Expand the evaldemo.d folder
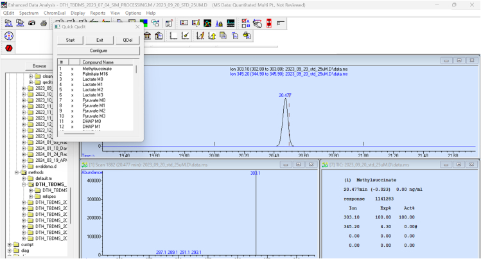 [24, 166]
